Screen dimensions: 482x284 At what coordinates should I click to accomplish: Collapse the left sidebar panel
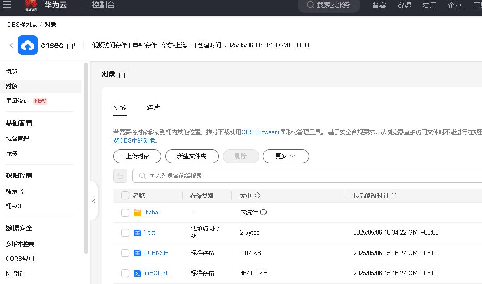coord(94,201)
